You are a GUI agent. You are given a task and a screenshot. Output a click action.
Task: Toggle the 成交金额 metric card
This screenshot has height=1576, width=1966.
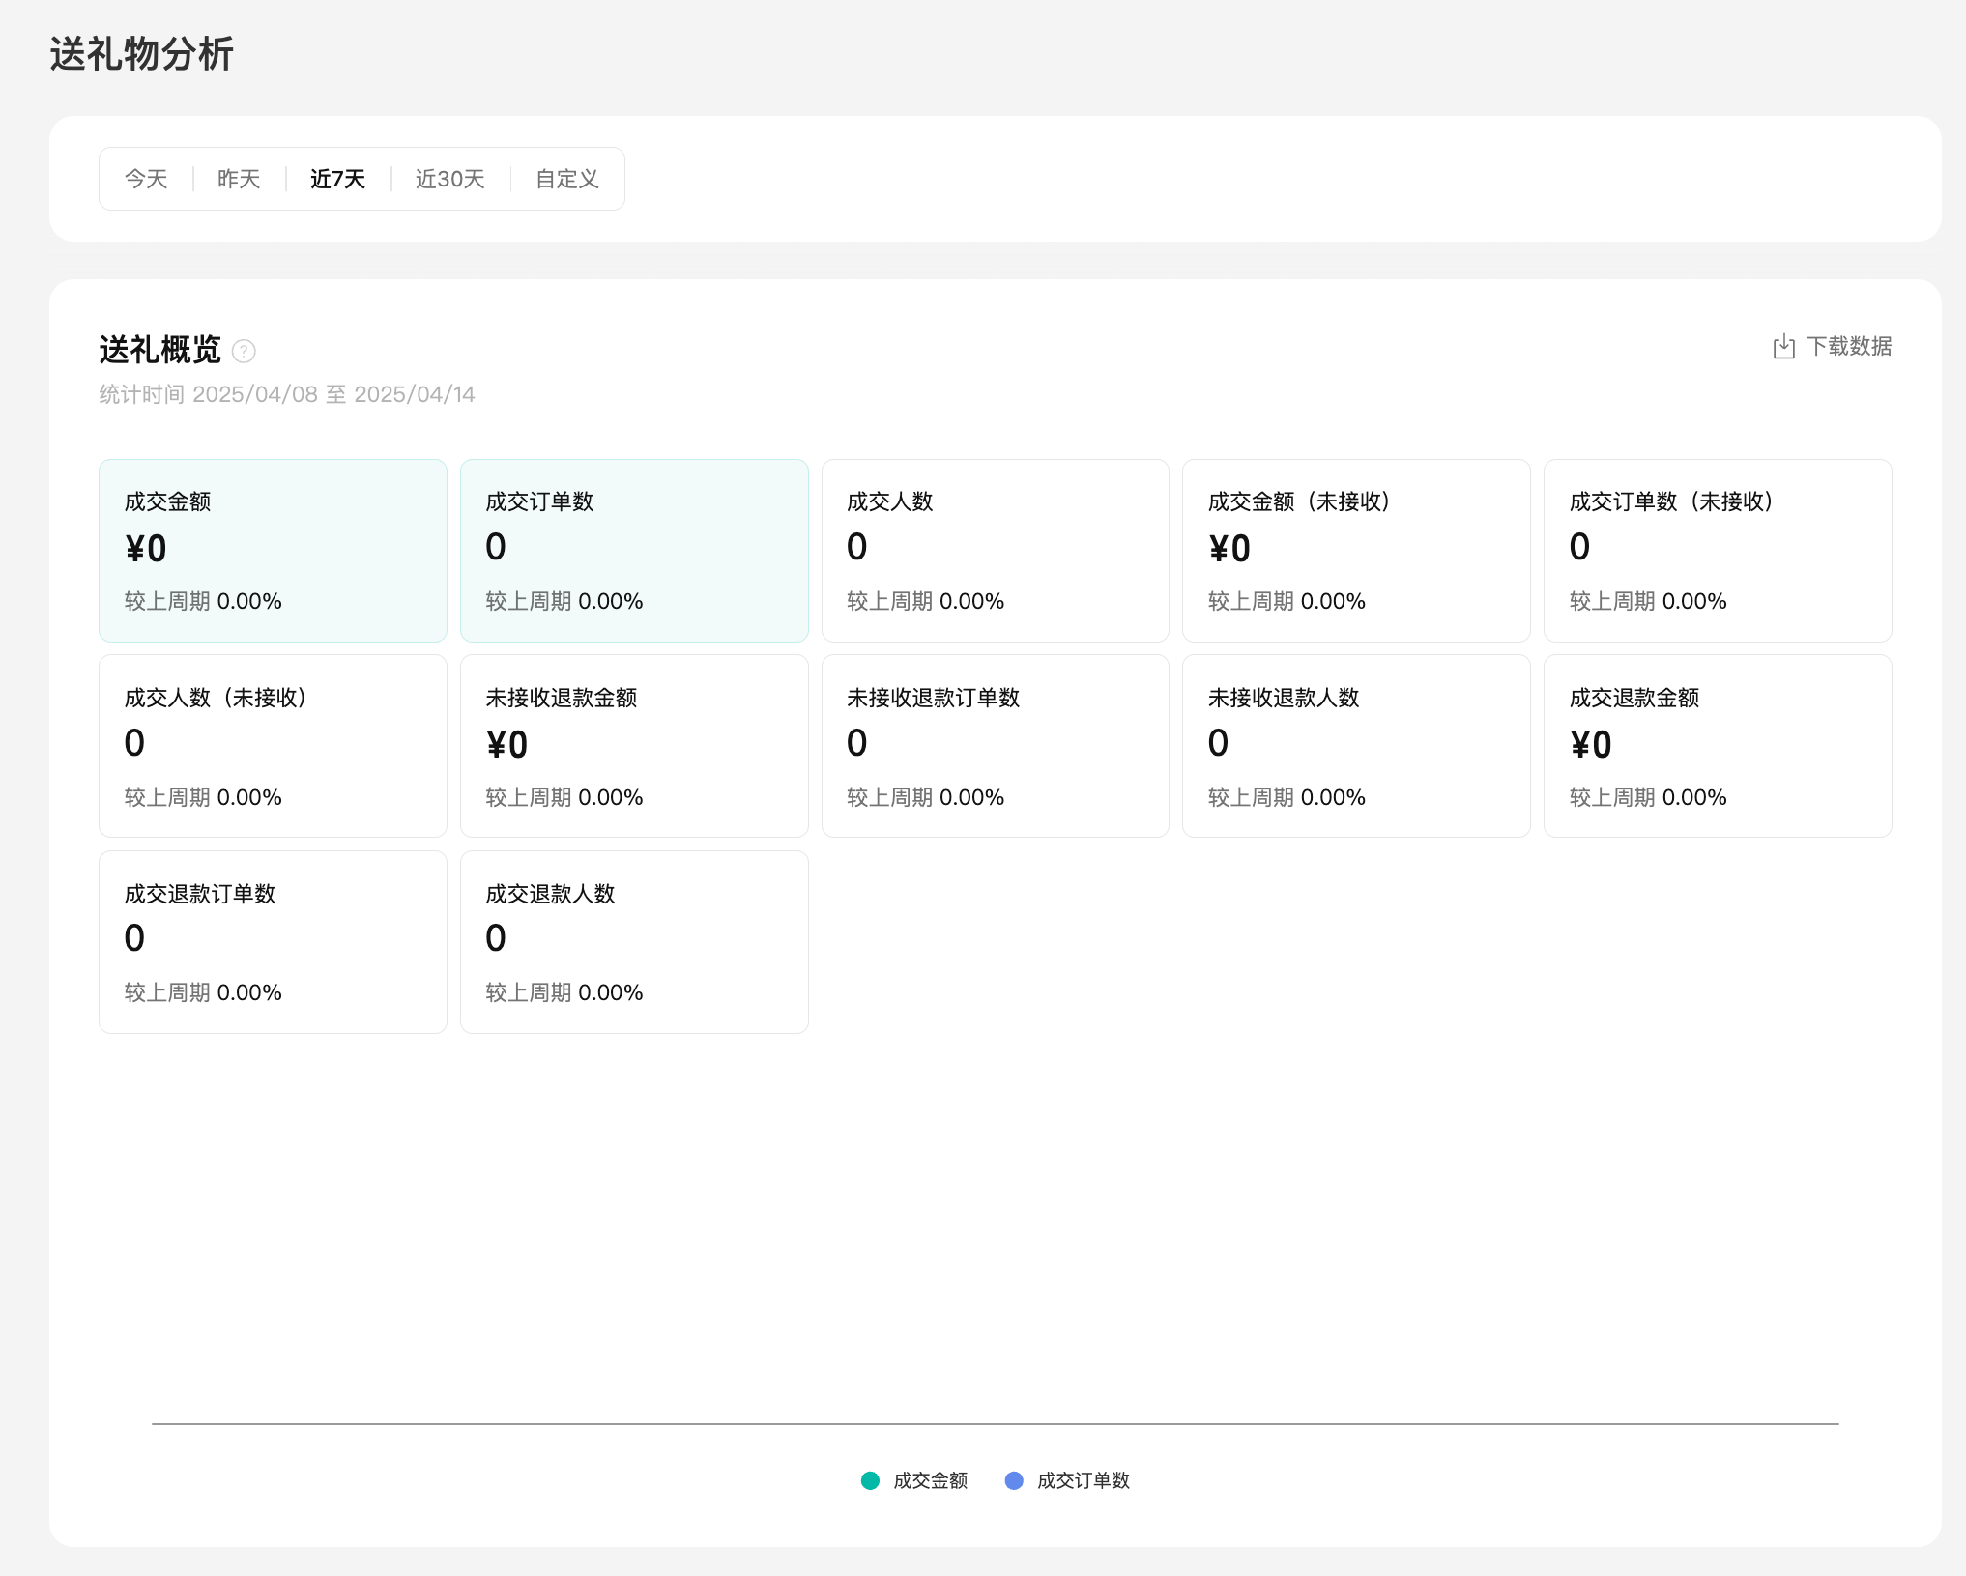(x=273, y=550)
